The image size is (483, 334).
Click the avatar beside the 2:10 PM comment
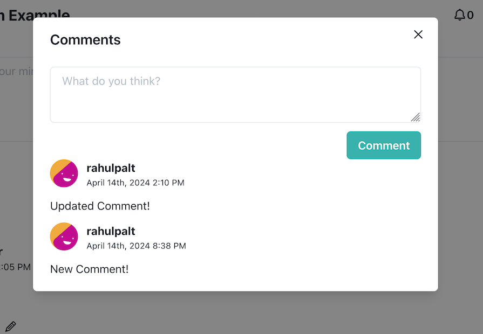coord(64,173)
